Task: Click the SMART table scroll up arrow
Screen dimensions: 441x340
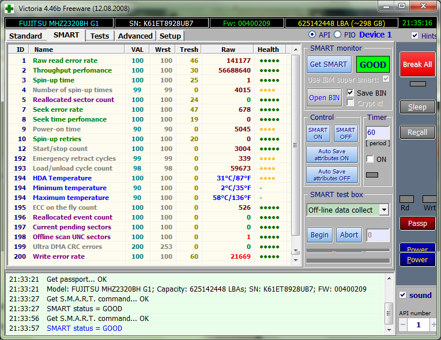Action: click(295, 50)
